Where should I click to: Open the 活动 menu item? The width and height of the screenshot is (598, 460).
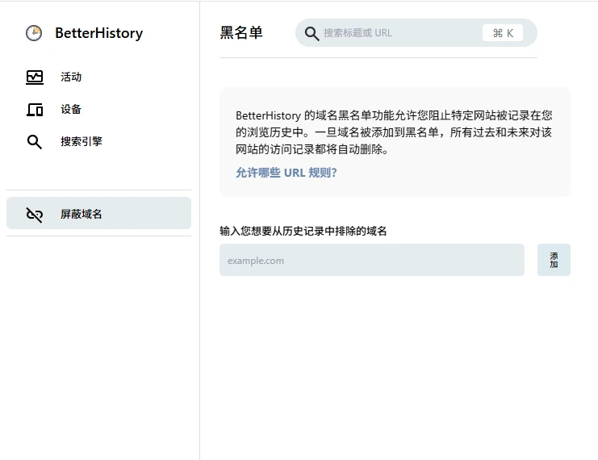pos(71,77)
